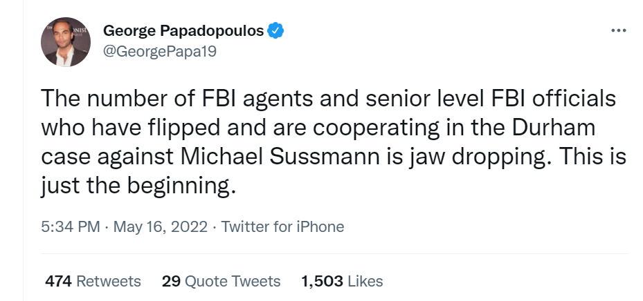
Task: Open the three-dot more options menu
Action: pos(618,30)
